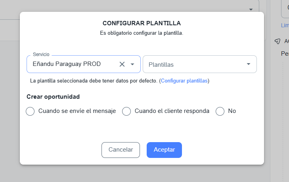Screen dimensions: 289x182
Task: Click the 'La plantilla seleccionada' helper text
Action: tap(94, 81)
